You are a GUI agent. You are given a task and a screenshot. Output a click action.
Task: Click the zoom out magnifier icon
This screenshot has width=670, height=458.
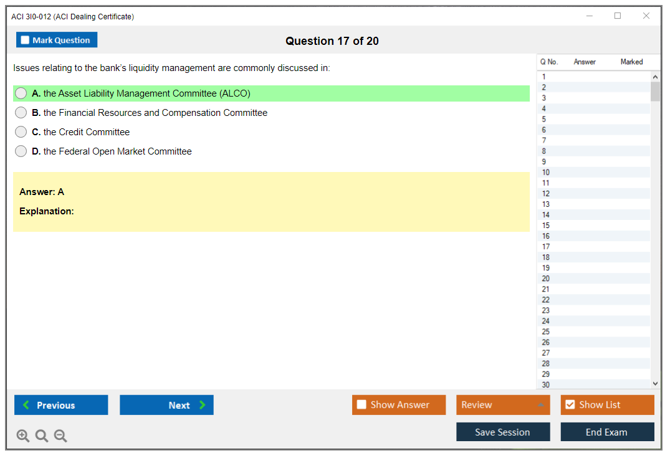(x=60, y=436)
